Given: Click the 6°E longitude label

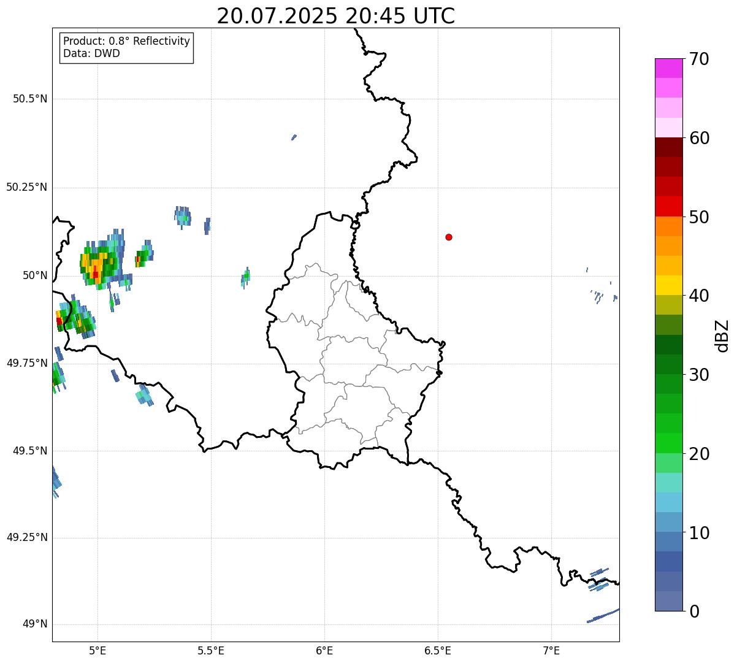Looking at the screenshot, I should pyautogui.click(x=324, y=650).
